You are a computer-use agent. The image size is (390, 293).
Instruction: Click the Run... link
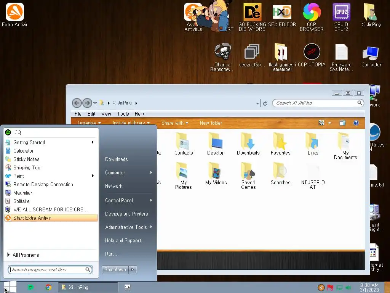pos(111,254)
